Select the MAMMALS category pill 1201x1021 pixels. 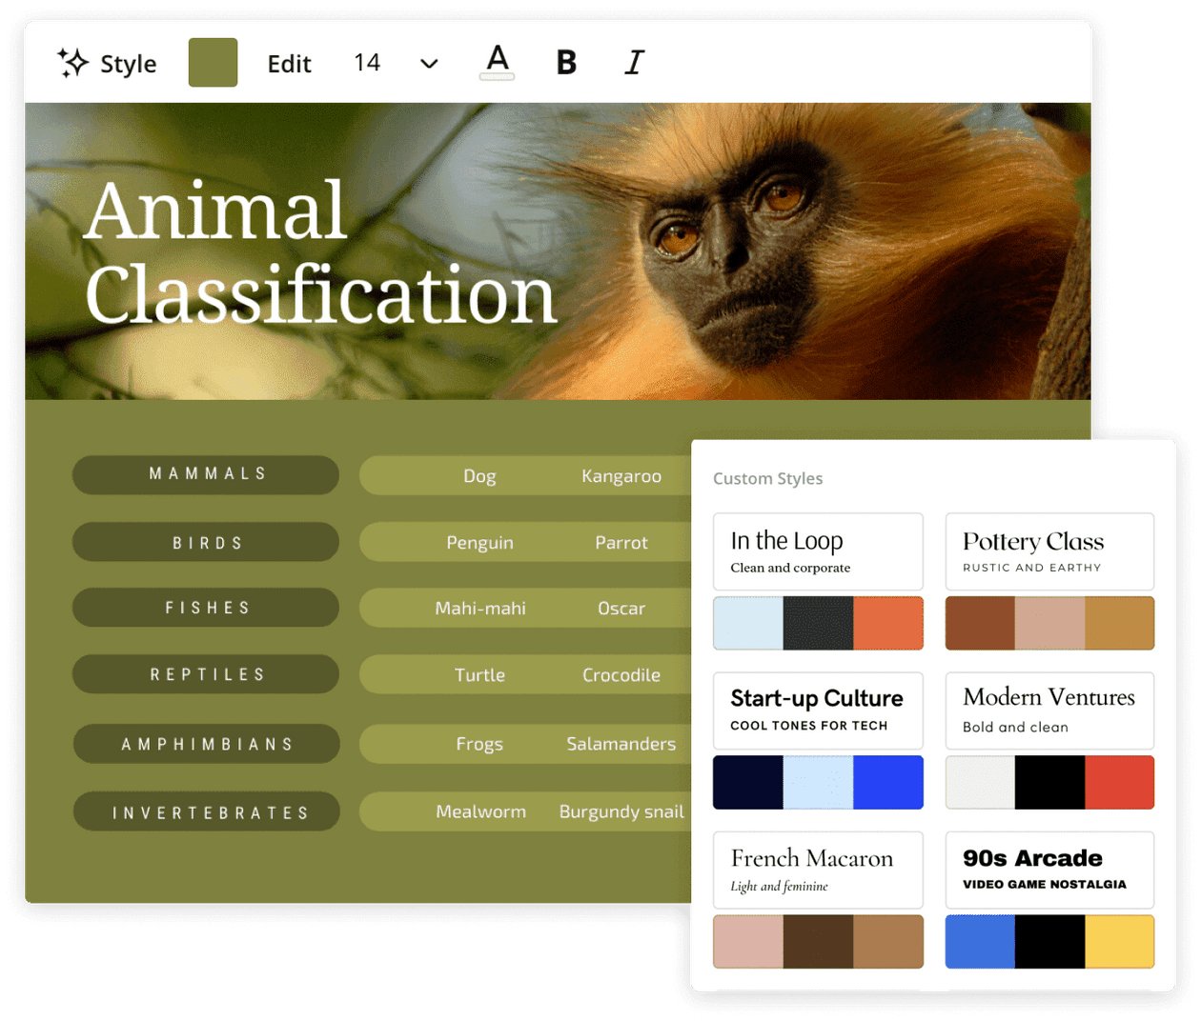[x=206, y=474]
